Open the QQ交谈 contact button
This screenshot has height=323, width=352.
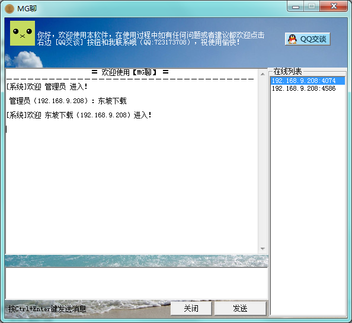[x=308, y=39]
